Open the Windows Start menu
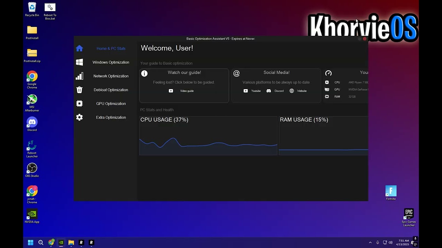442x248 pixels. pyautogui.click(x=31, y=242)
